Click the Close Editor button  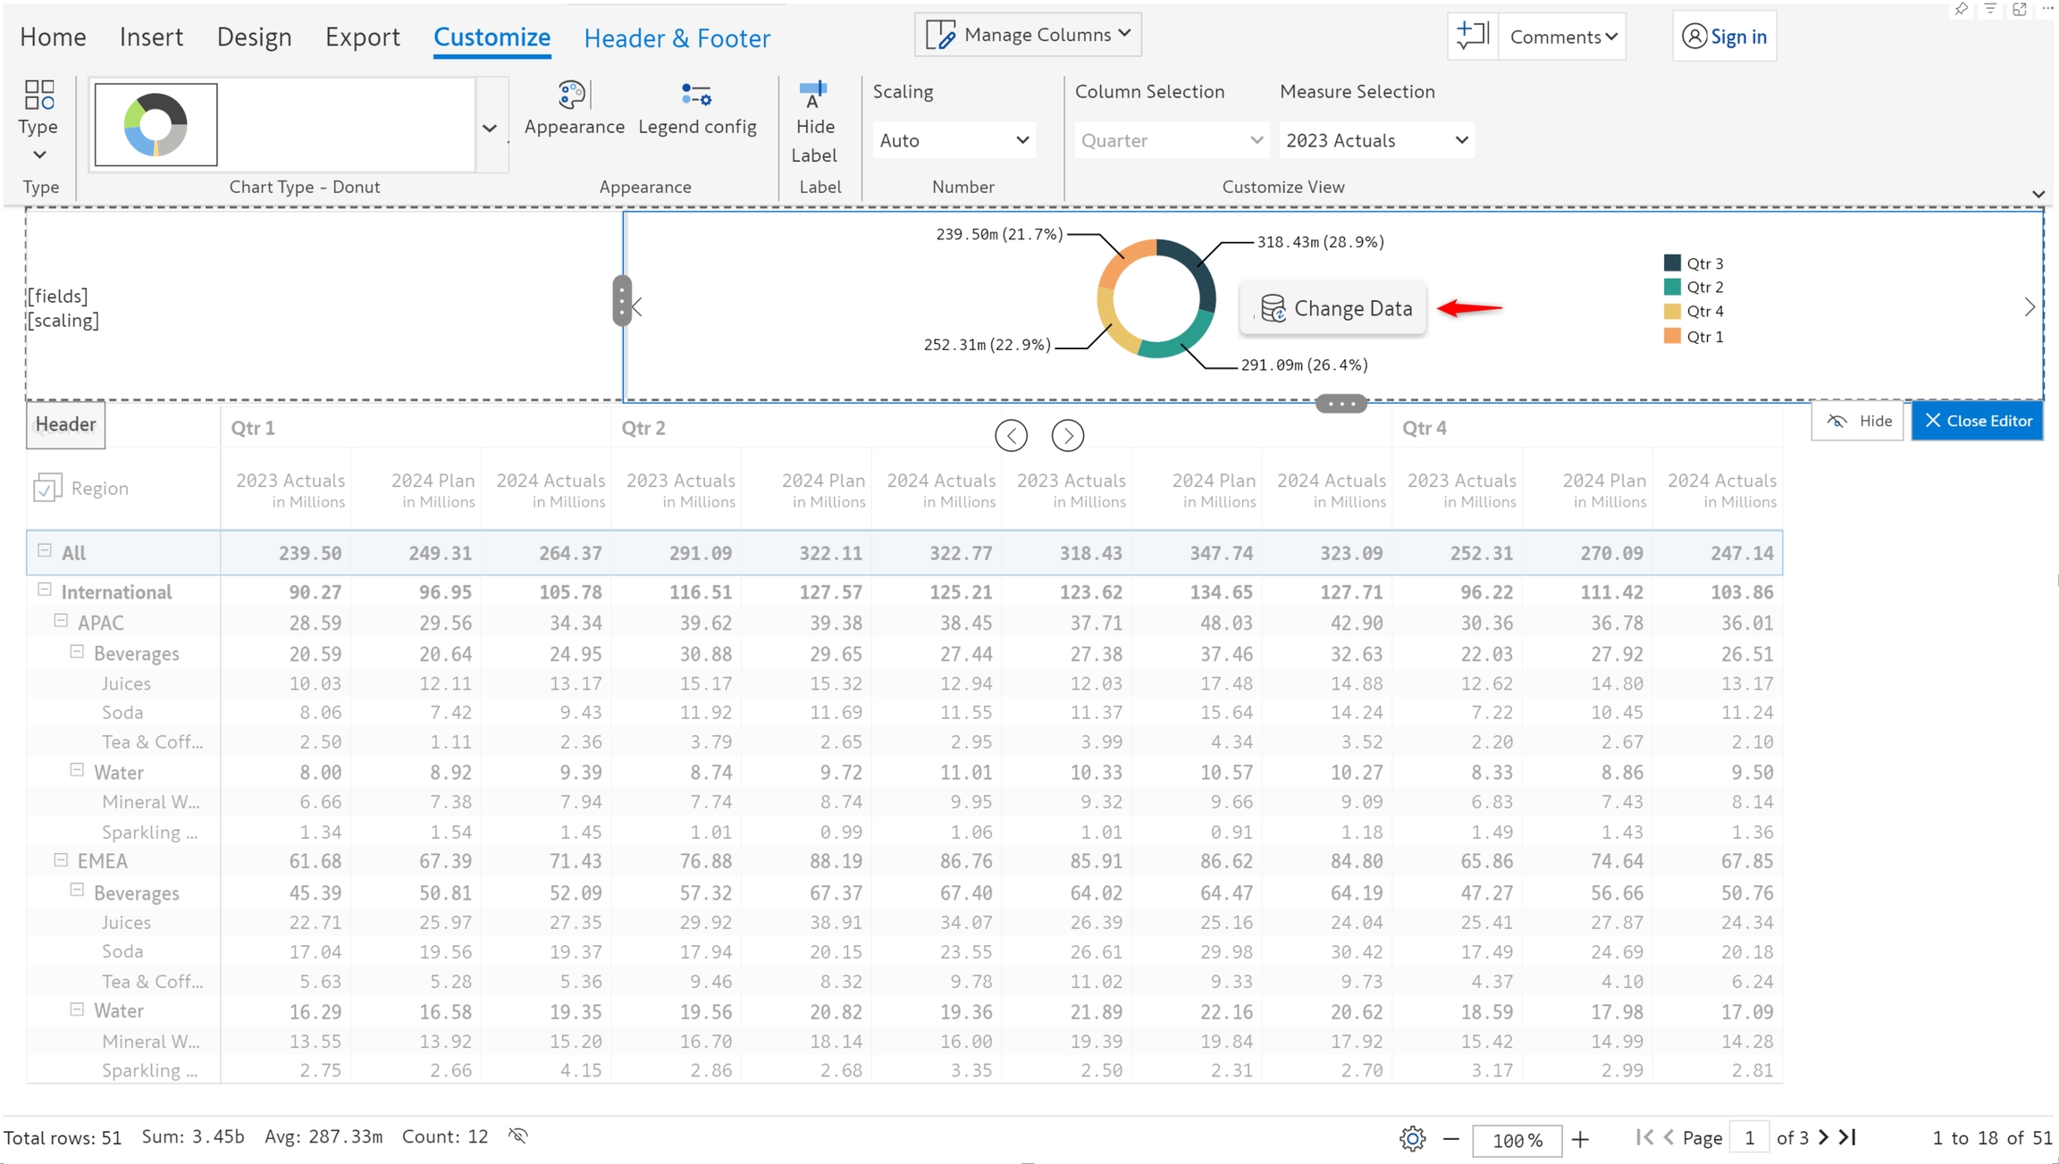(x=1977, y=421)
